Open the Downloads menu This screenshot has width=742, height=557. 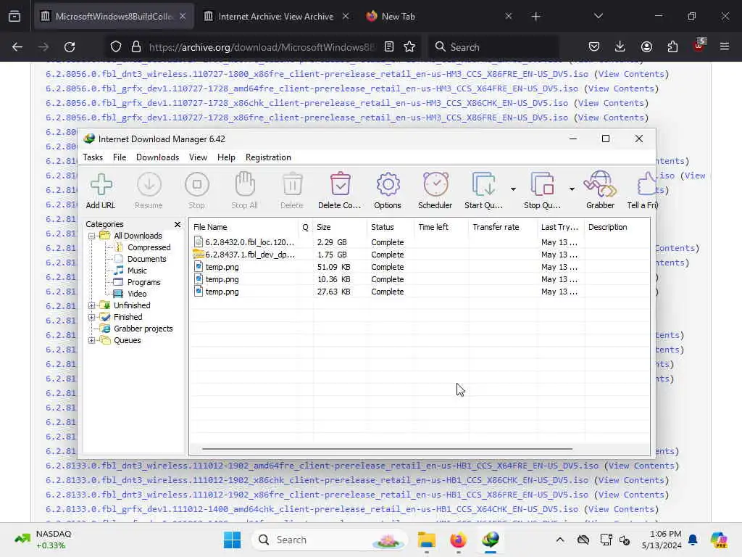tap(157, 157)
